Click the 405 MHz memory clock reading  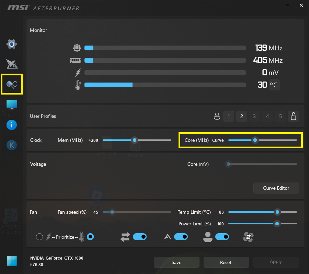[x=268, y=60]
